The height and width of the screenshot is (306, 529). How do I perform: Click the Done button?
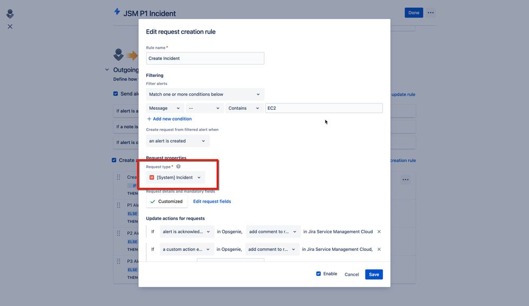(x=413, y=13)
